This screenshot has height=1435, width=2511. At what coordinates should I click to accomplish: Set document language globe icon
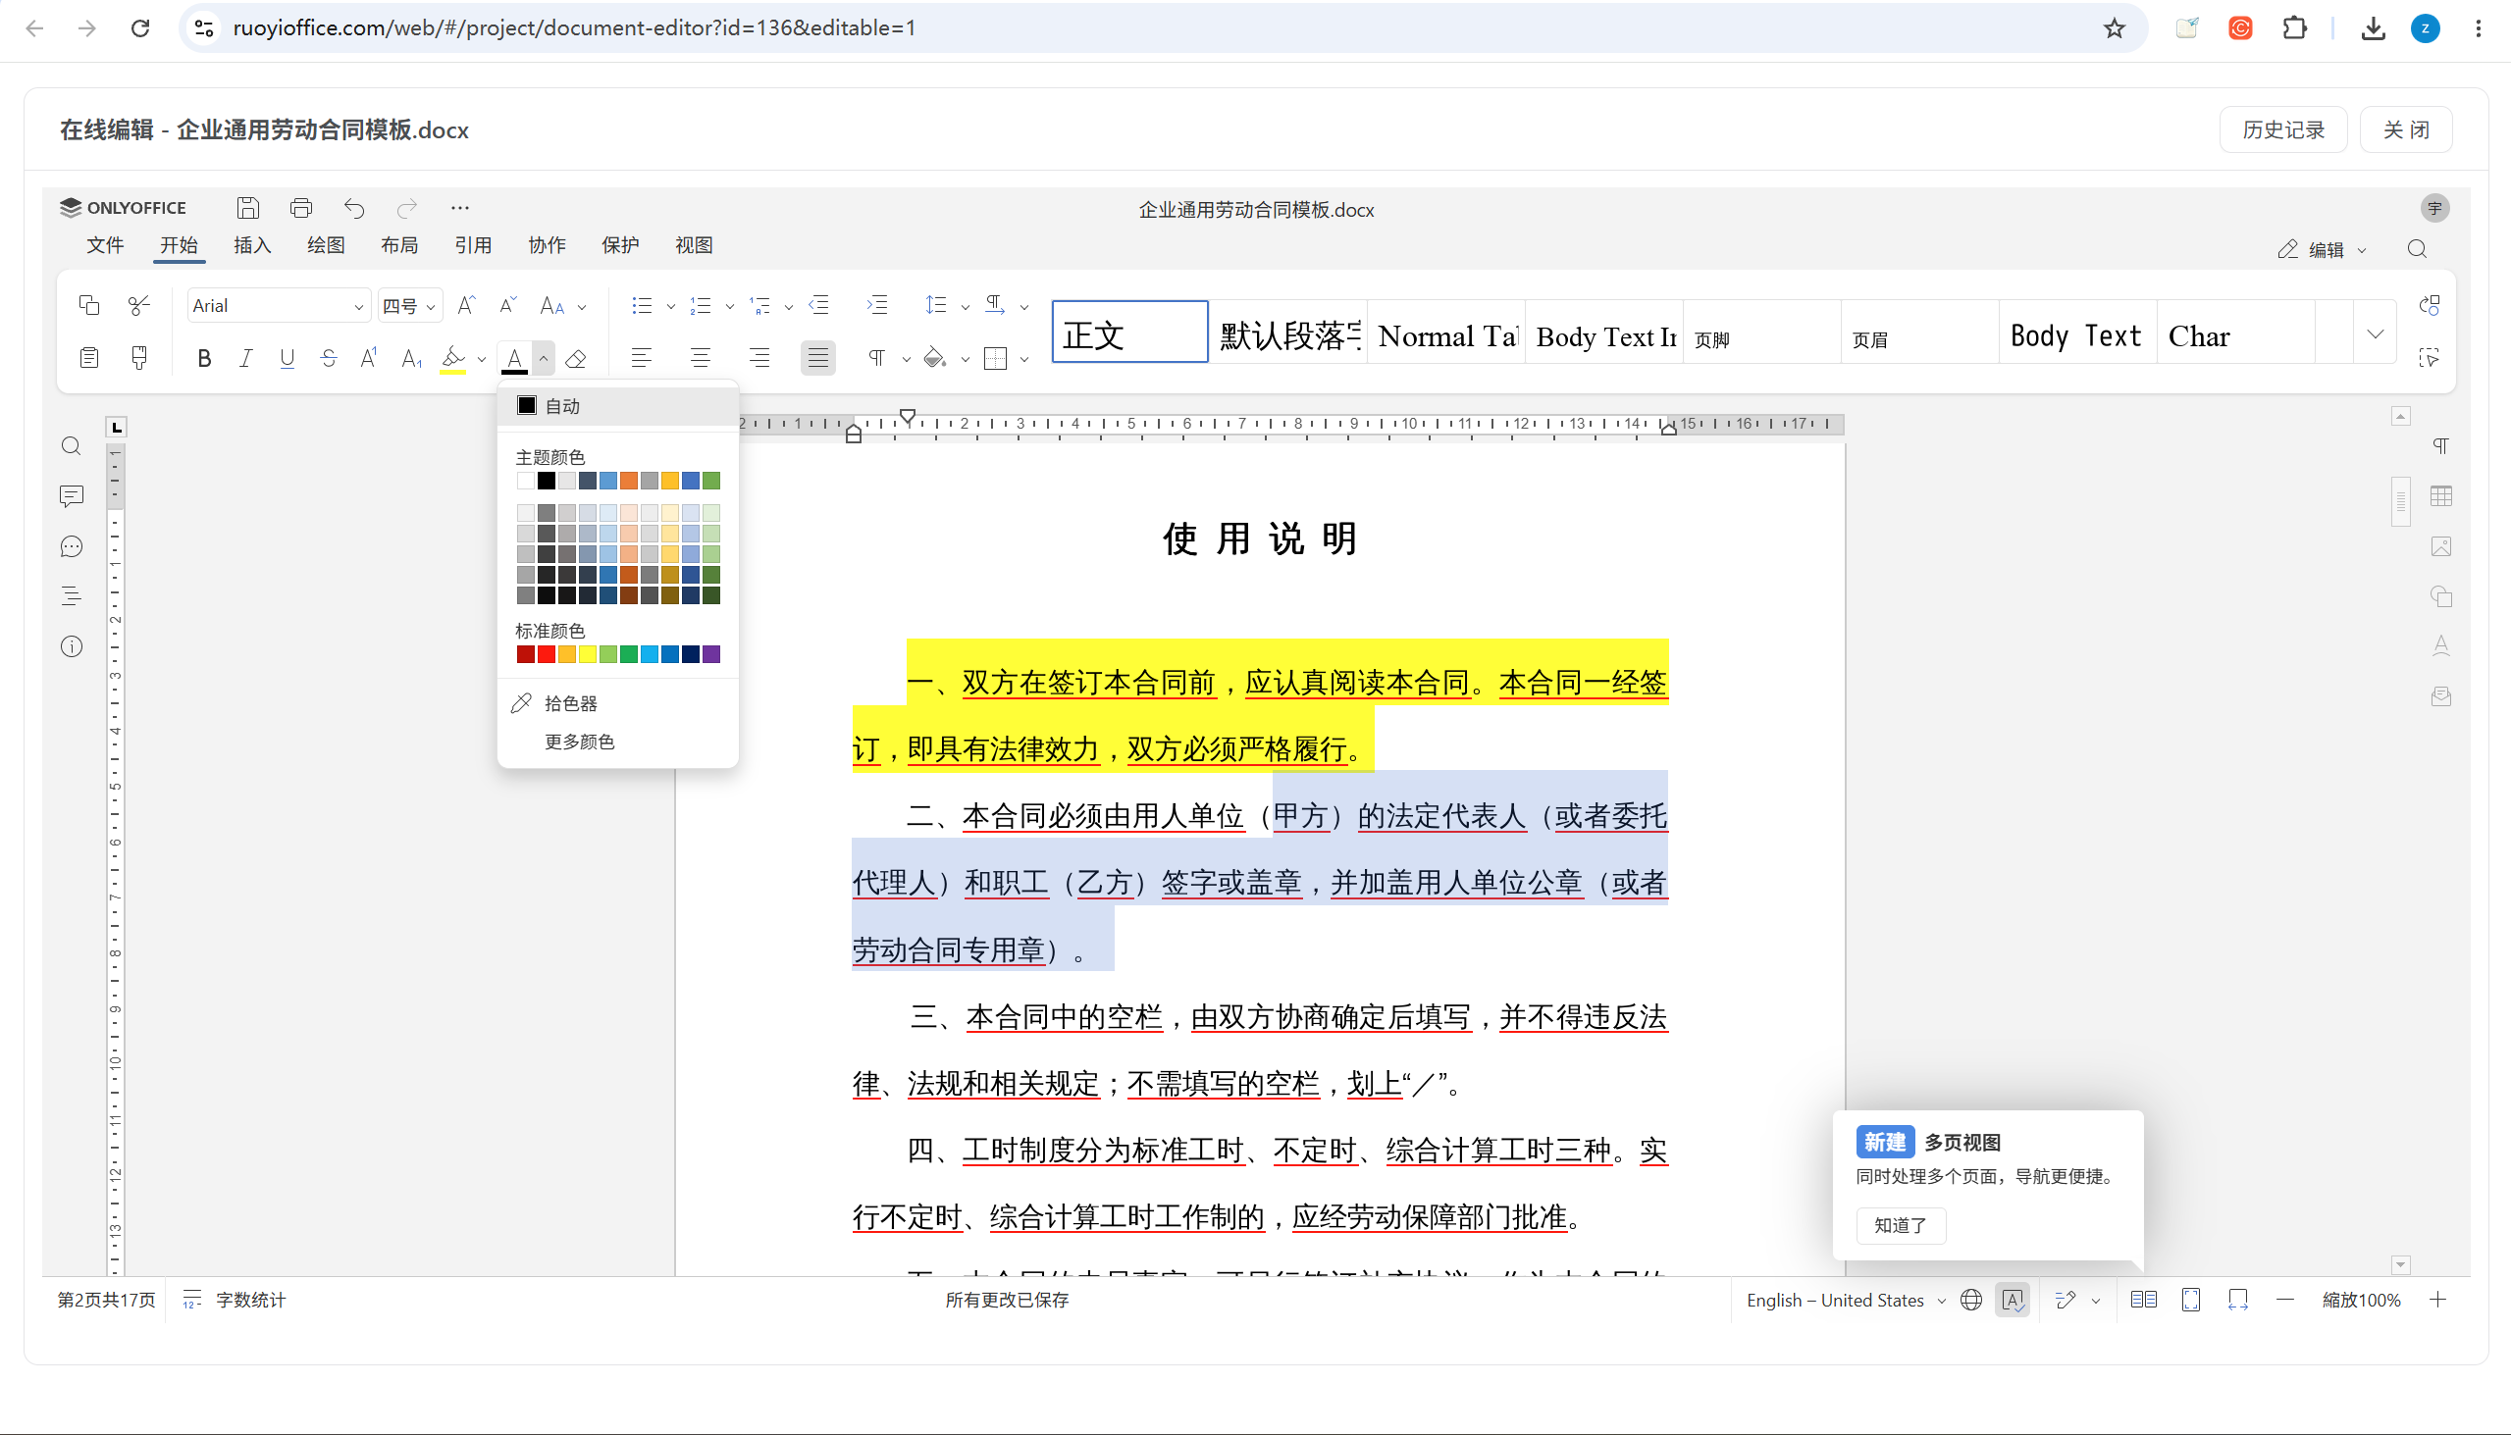[1970, 1300]
